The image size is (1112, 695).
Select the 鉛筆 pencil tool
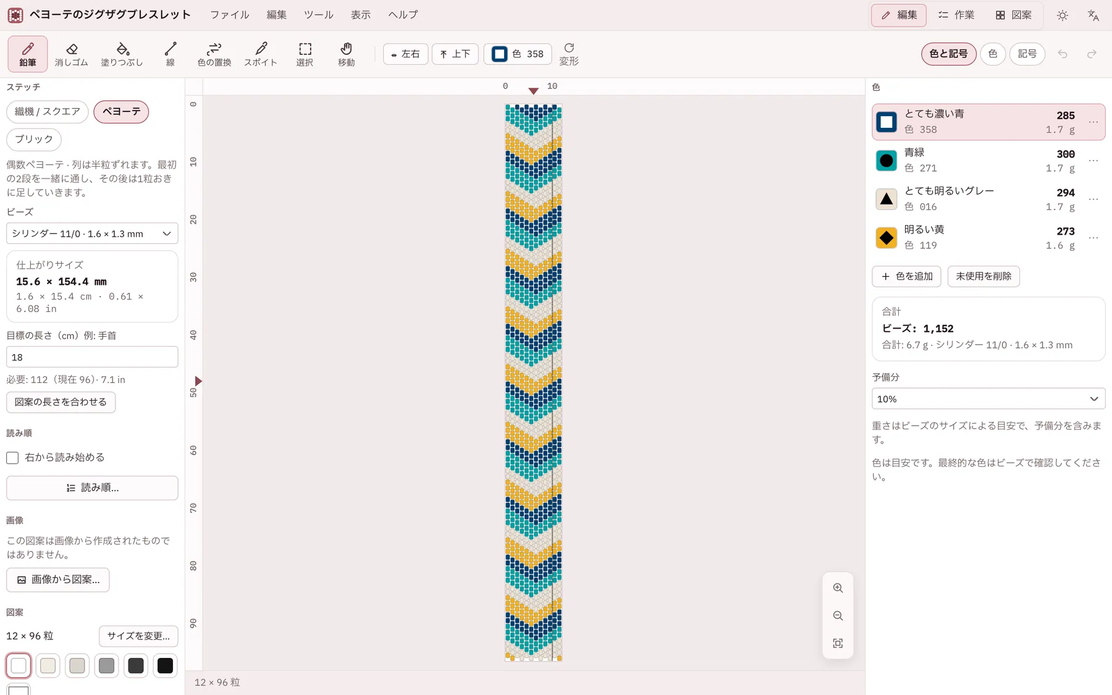point(28,54)
